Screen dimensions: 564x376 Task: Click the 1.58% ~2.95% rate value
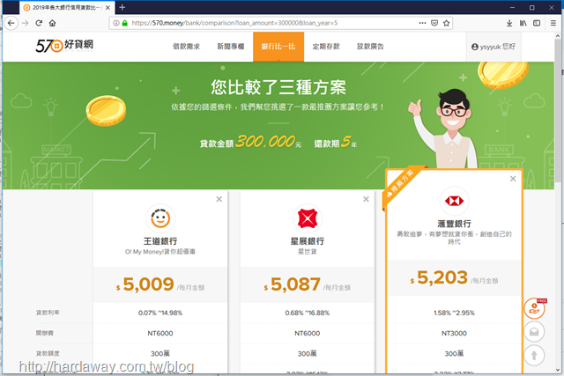coord(455,313)
